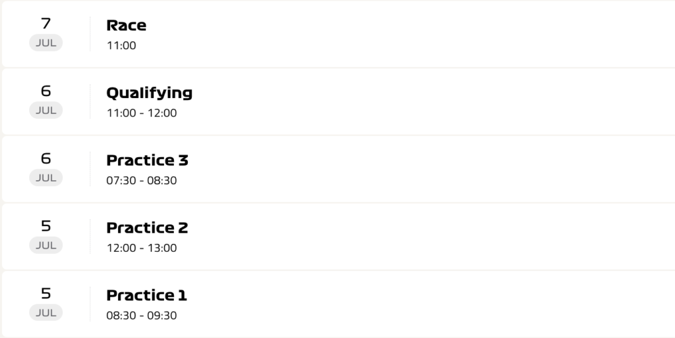Select the JUL badge beside Practice 1
675x338 pixels.
click(45, 312)
